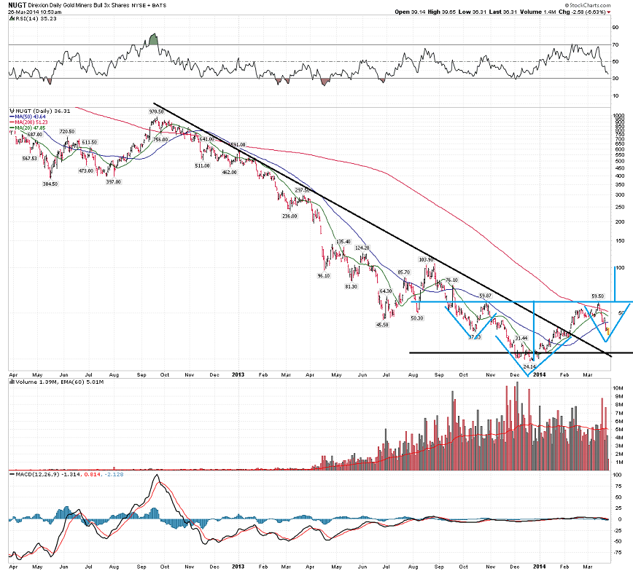Image resolution: width=633 pixels, height=571 pixels.
Task: Click the 'MA(50) 43.64' legend entry
Action: click(30, 117)
